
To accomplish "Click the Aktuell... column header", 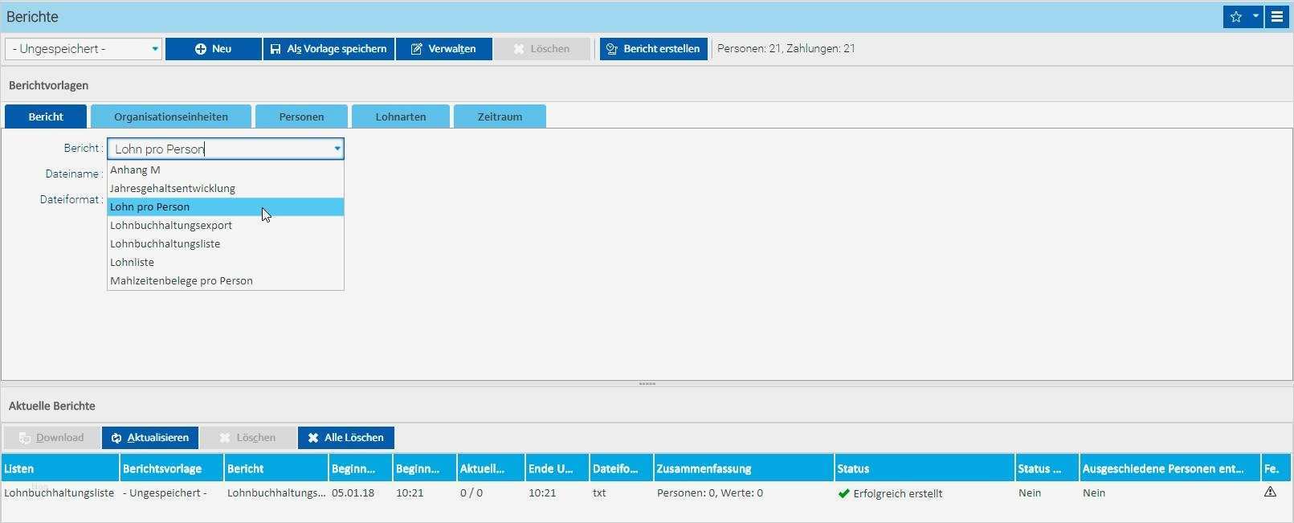I will tap(490, 468).
